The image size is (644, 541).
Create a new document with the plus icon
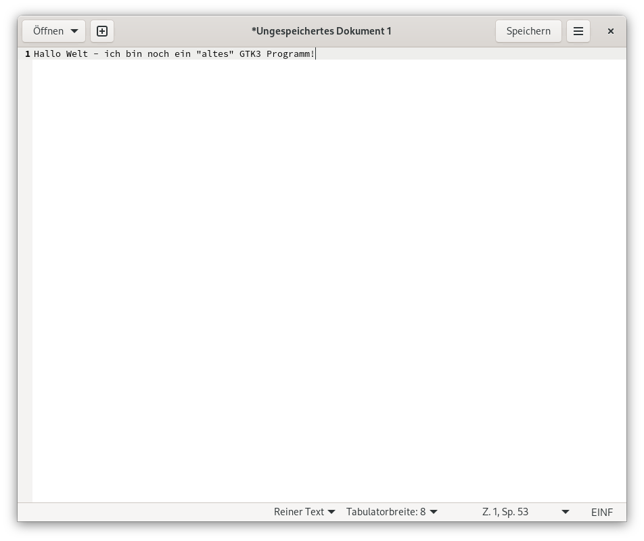pos(102,31)
